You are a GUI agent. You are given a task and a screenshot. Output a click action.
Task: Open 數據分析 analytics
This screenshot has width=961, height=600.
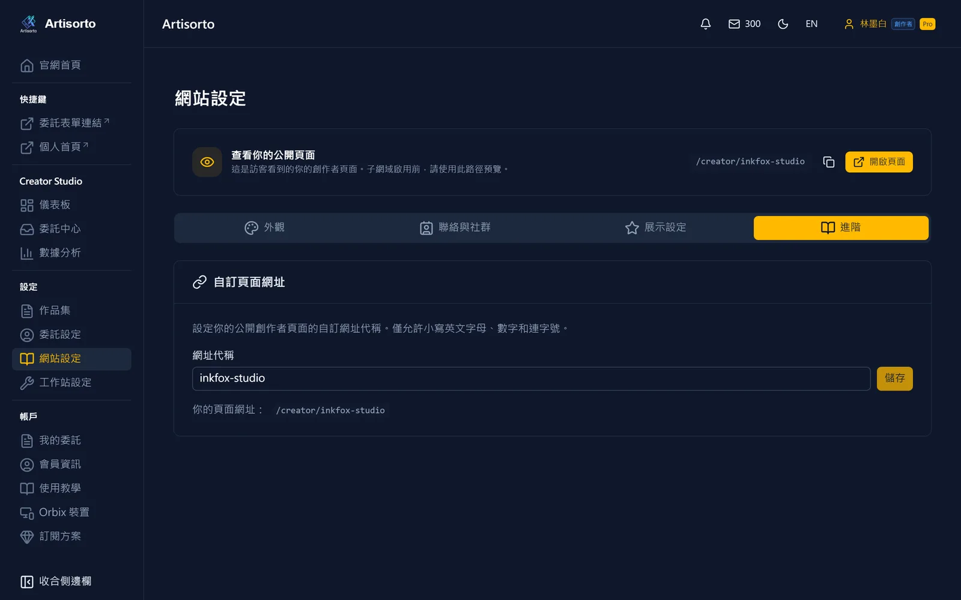click(x=71, y=253)
